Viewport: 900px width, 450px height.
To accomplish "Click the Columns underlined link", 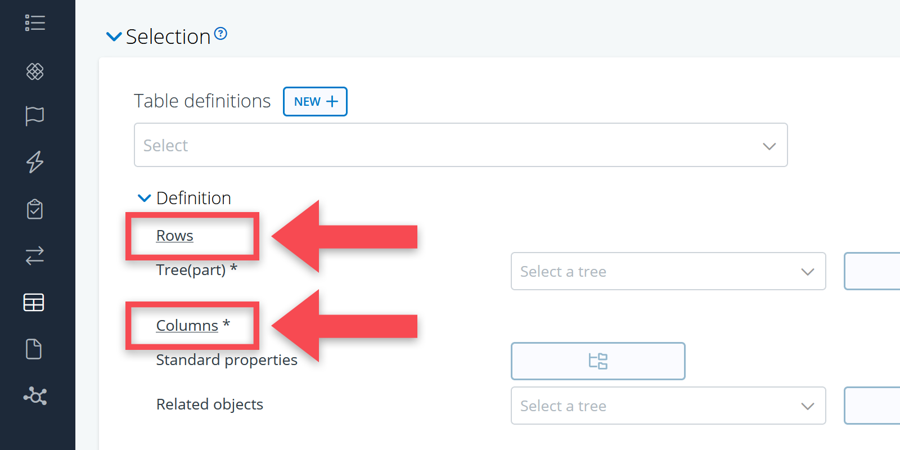I will pyautogui.click(x=187, y=326).
